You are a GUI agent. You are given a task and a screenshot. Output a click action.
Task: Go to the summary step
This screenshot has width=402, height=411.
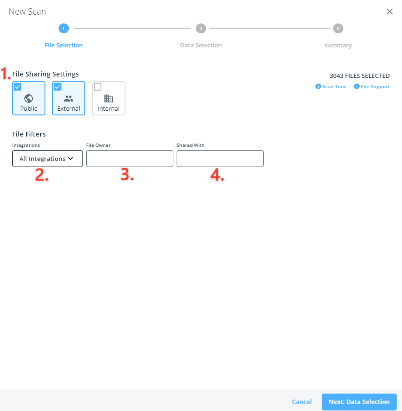coord(338,45)
